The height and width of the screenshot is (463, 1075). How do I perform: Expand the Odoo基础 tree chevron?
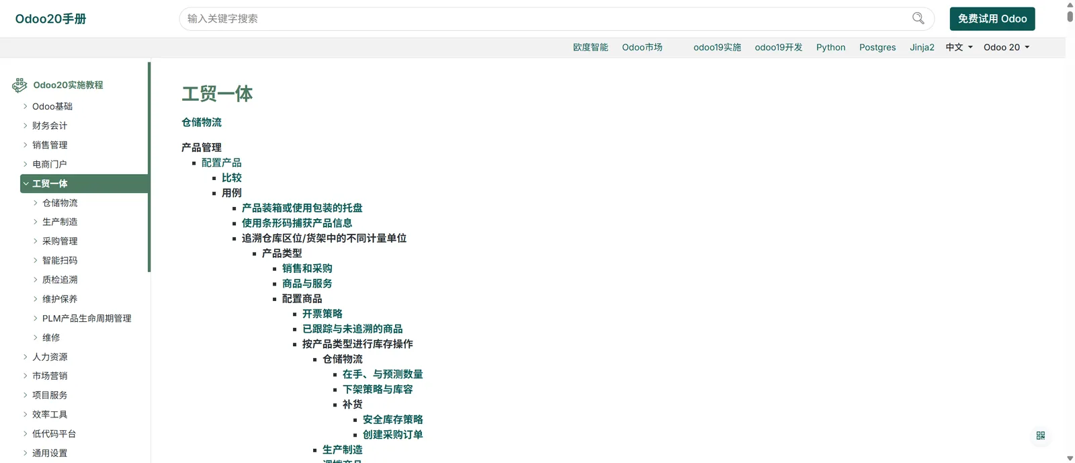pyautogui.click(x=26, y=106)
